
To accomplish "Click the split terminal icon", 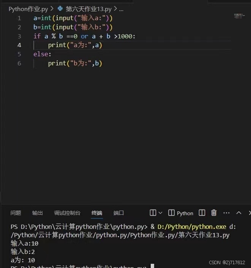I will coord(153,213).
